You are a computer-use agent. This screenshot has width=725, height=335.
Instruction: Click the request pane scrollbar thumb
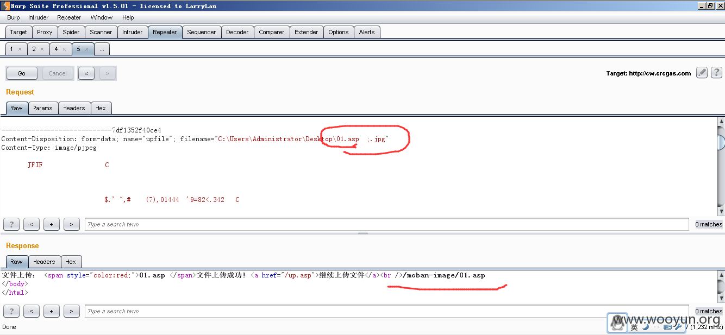(x=721, y=142)
